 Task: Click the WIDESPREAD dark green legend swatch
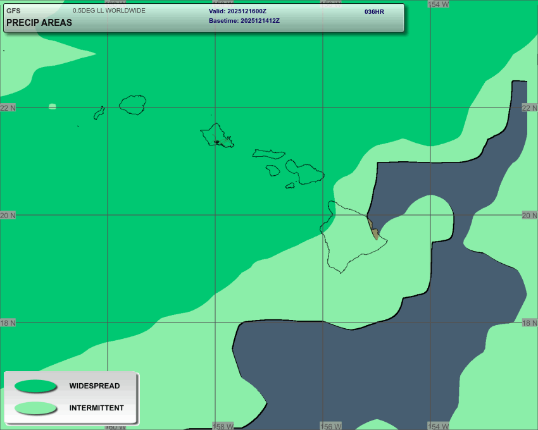(35, 386)
